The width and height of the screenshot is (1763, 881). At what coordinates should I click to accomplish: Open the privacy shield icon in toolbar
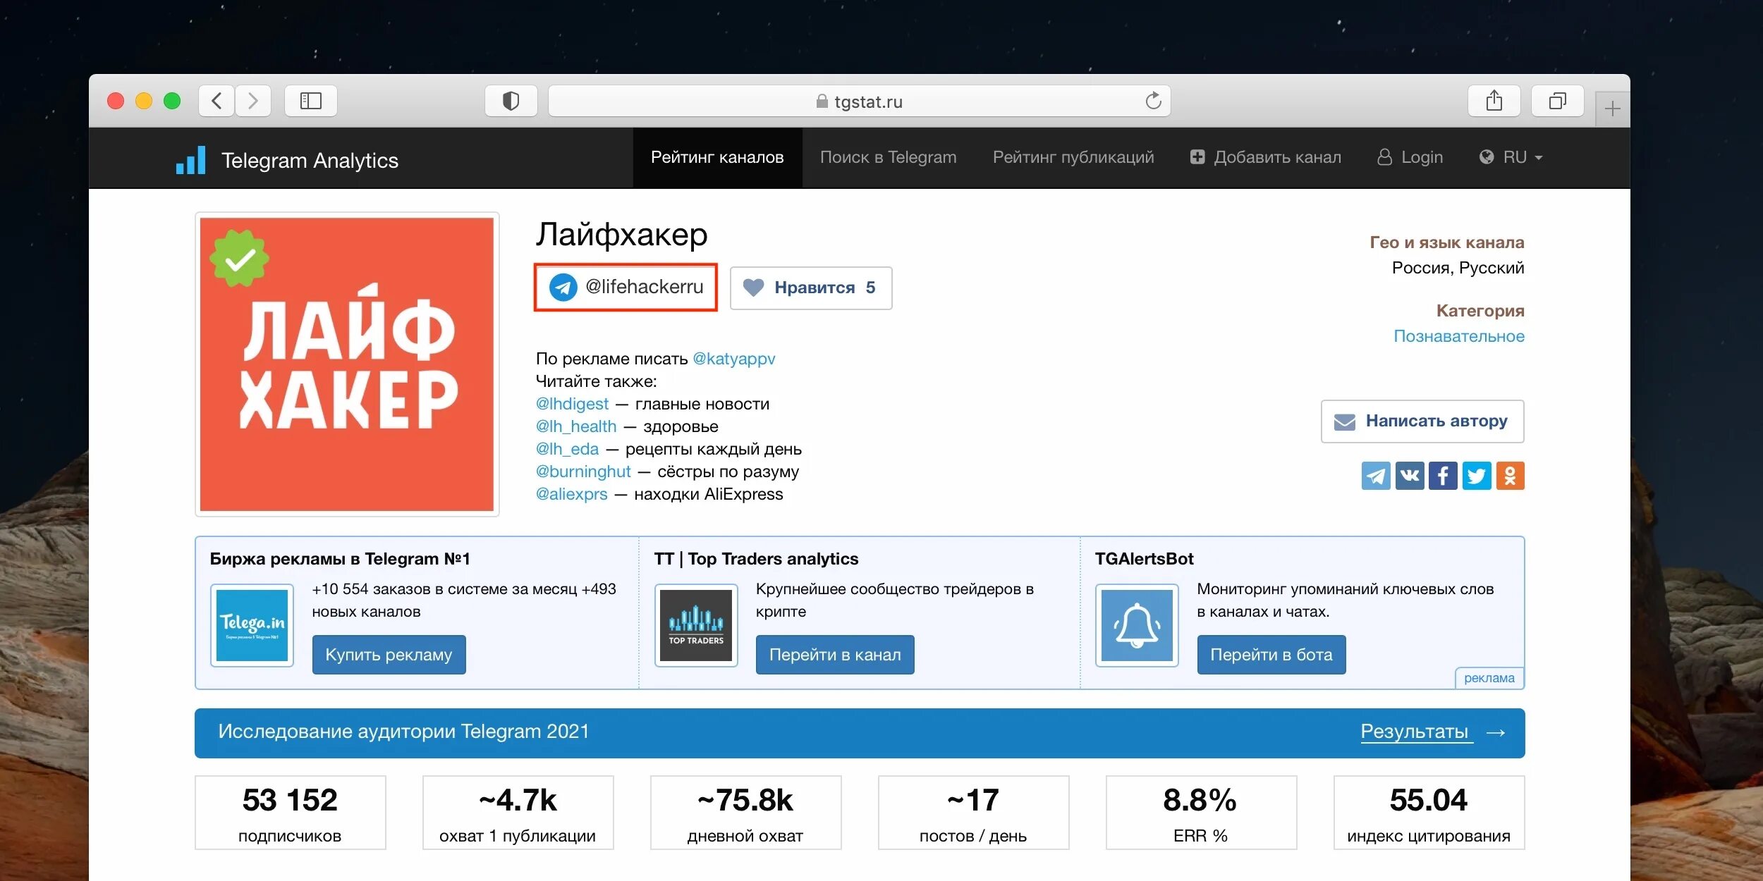point(511,101)
